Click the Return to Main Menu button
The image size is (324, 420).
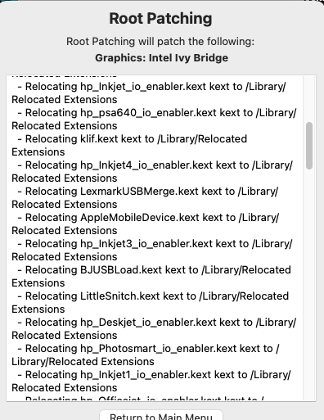[x=161, y=415]
